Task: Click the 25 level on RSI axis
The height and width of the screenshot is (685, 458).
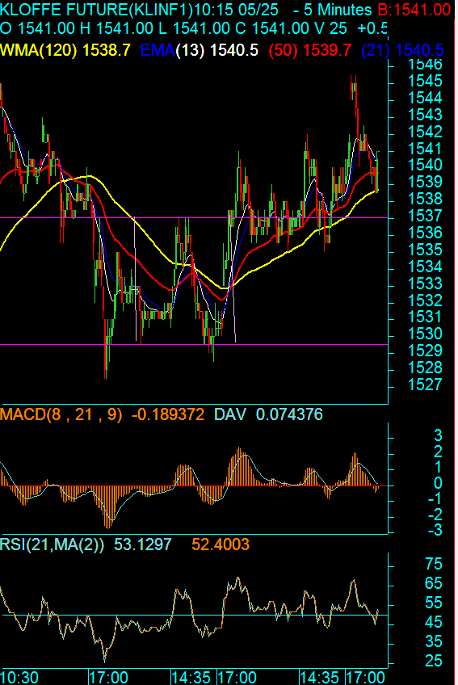Action: [434, 661]
